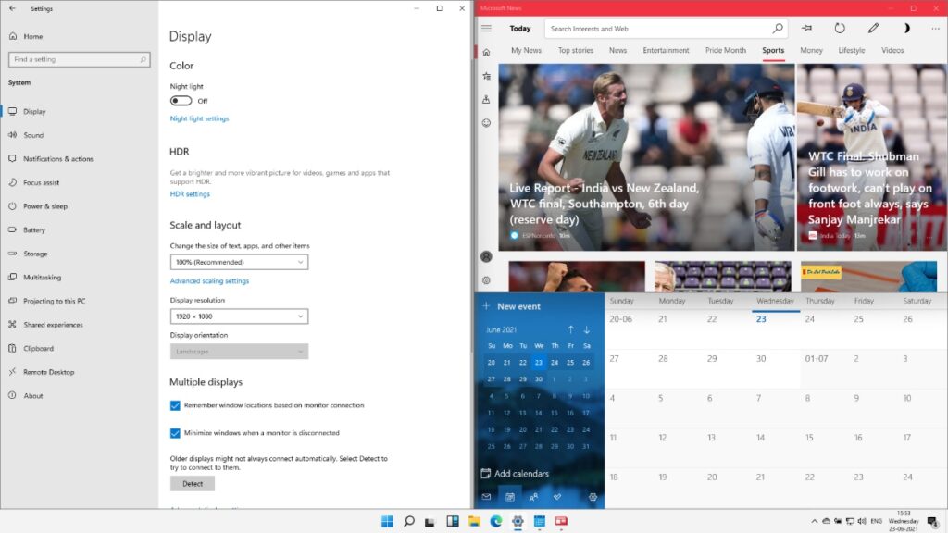Viewport: 948px width, 533px height.
Task: Open the scale 100% (Recommended) dropdown
Action: click(x=239, y=262)
